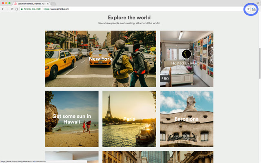
Task: Open the circled extension icon in toolbar
Action: point(254,9)
